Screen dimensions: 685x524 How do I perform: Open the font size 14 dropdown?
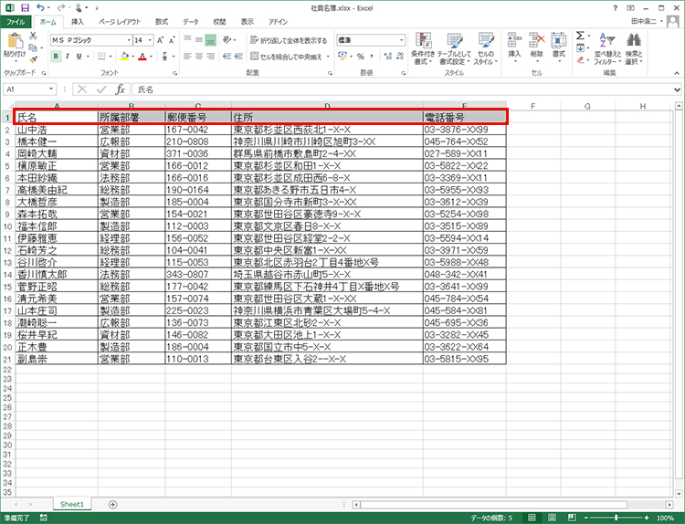(x=150, y=40)
